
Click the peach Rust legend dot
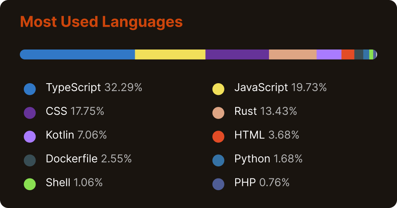pyautogui.click(x=219, y=113)
